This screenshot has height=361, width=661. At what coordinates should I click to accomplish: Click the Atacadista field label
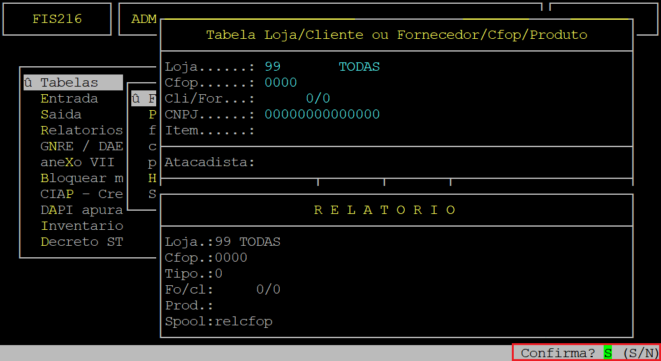pyautogui.click(x=210, y=162)
